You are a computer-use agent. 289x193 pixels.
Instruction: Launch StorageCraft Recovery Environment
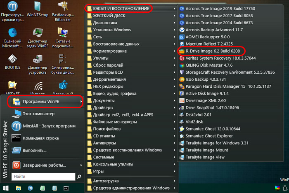coord(227,72)
